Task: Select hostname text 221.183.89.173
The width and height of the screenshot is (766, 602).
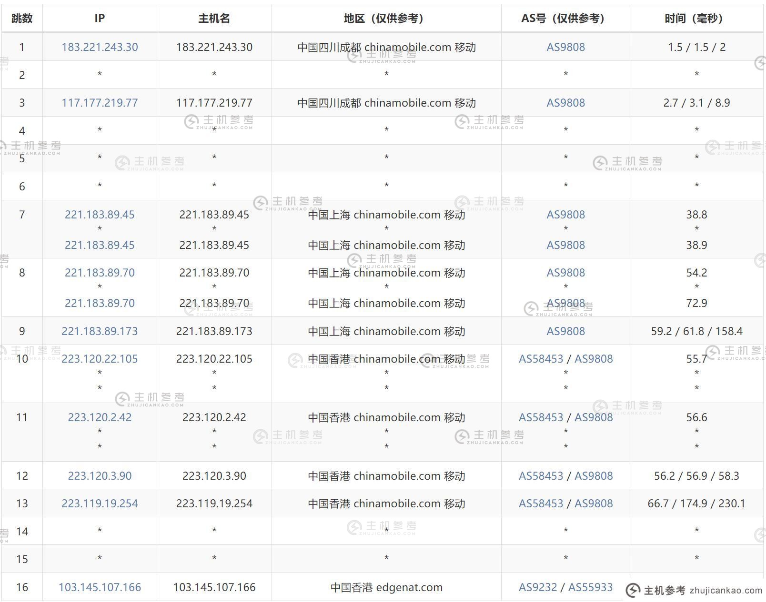Action: pos(214,331)
